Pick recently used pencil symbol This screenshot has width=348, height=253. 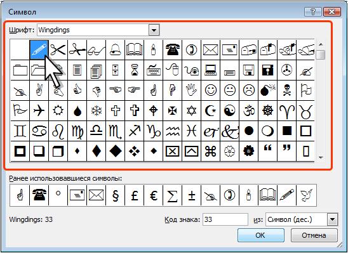point(287,195)
